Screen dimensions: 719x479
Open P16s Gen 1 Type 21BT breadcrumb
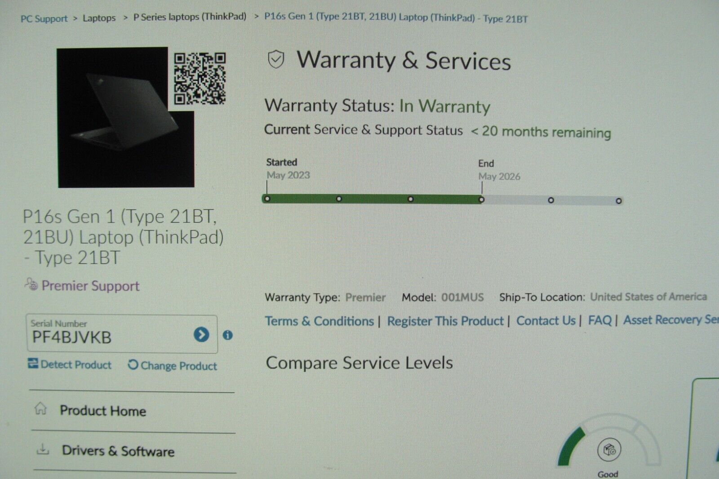point(396,18)
